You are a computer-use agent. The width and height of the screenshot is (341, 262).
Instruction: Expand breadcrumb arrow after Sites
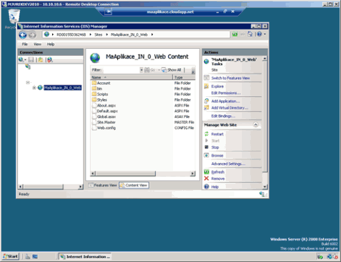107,35
